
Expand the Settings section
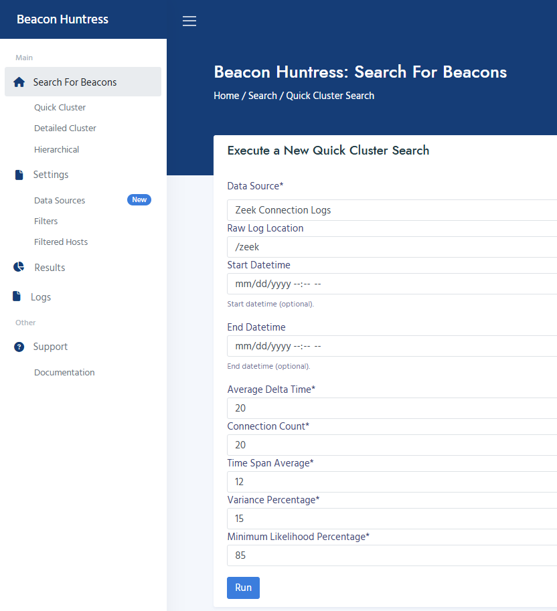[x=51, y=175]
